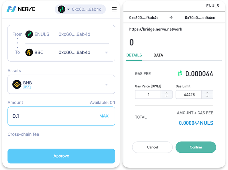
Task: Expand the To chain dropdown
Action: click(107, 53)
